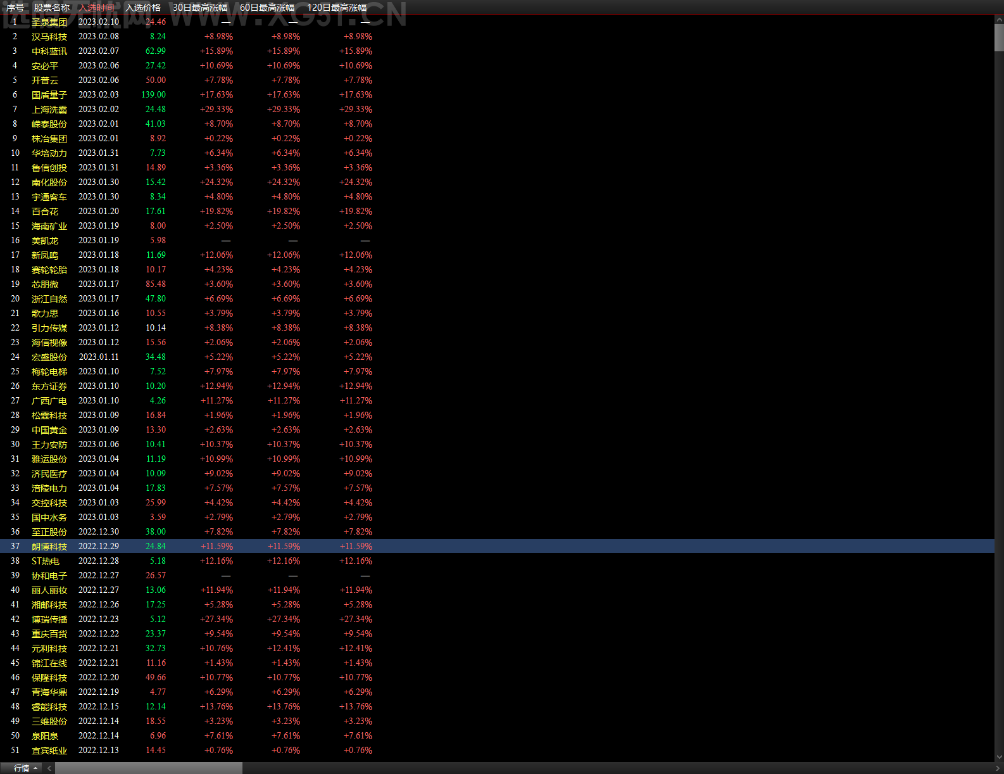The height and width of the screenshot is (774, 1004).
Task: Select stock 株冶集团
Action: coord(49,139)
